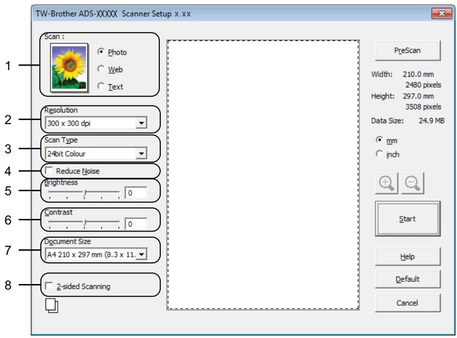
Task: Click the '297.0 mm' height value
Action: (x=418, y=96)
